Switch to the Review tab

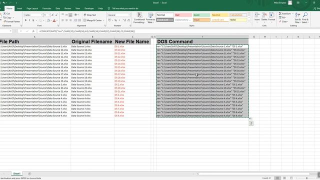pyautogui.click(x=67, y=8)
